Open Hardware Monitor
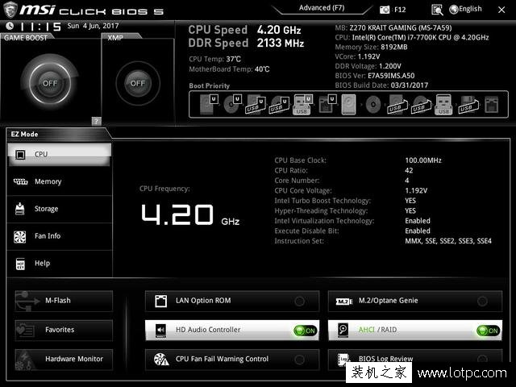The height and width of the screenshot is (387, 516). (64, 360)
